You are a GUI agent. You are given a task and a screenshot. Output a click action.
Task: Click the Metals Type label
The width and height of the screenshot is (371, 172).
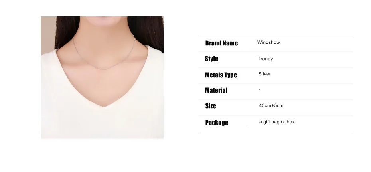tap(221, 75)
